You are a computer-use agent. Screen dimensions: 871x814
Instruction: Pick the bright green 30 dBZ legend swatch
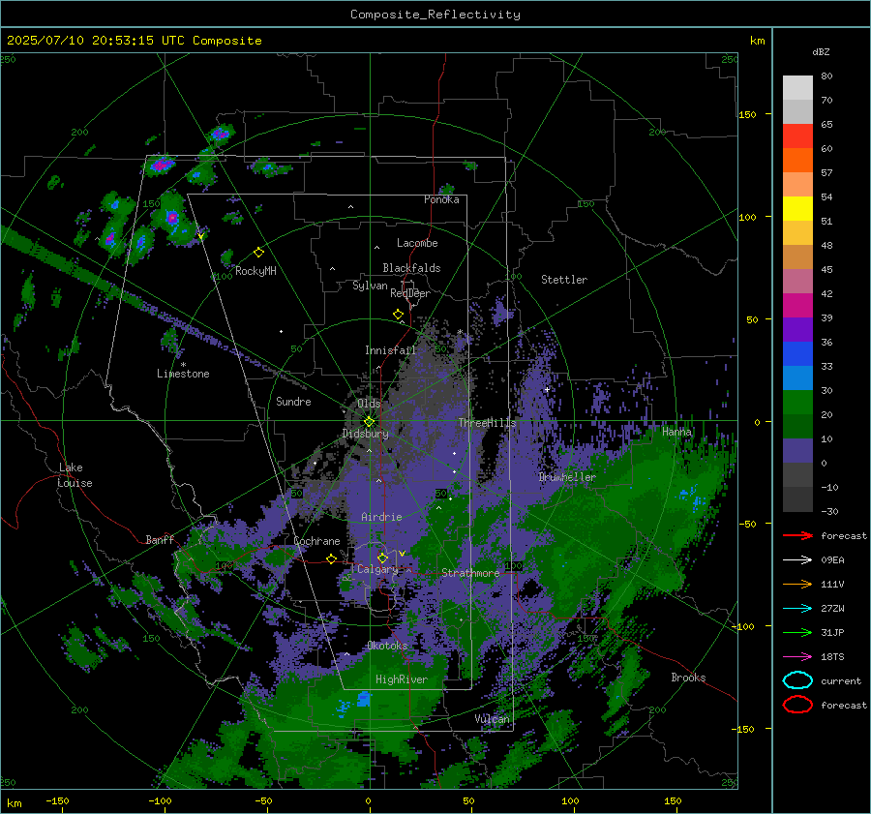tap(797, 402)
